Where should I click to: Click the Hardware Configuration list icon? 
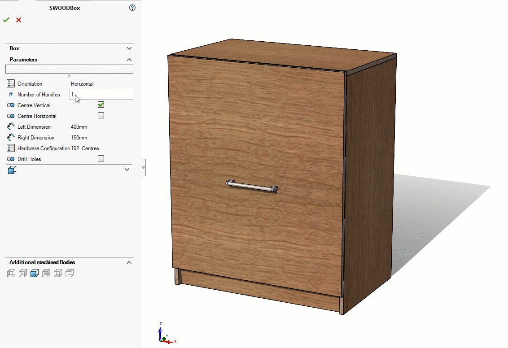[x=10, y=148]
